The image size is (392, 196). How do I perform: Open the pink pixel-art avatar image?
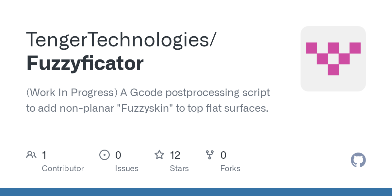(x=333, y=58)
